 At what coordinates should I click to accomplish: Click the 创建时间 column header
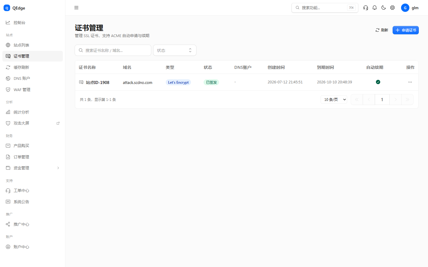click(x=276, y=67)
